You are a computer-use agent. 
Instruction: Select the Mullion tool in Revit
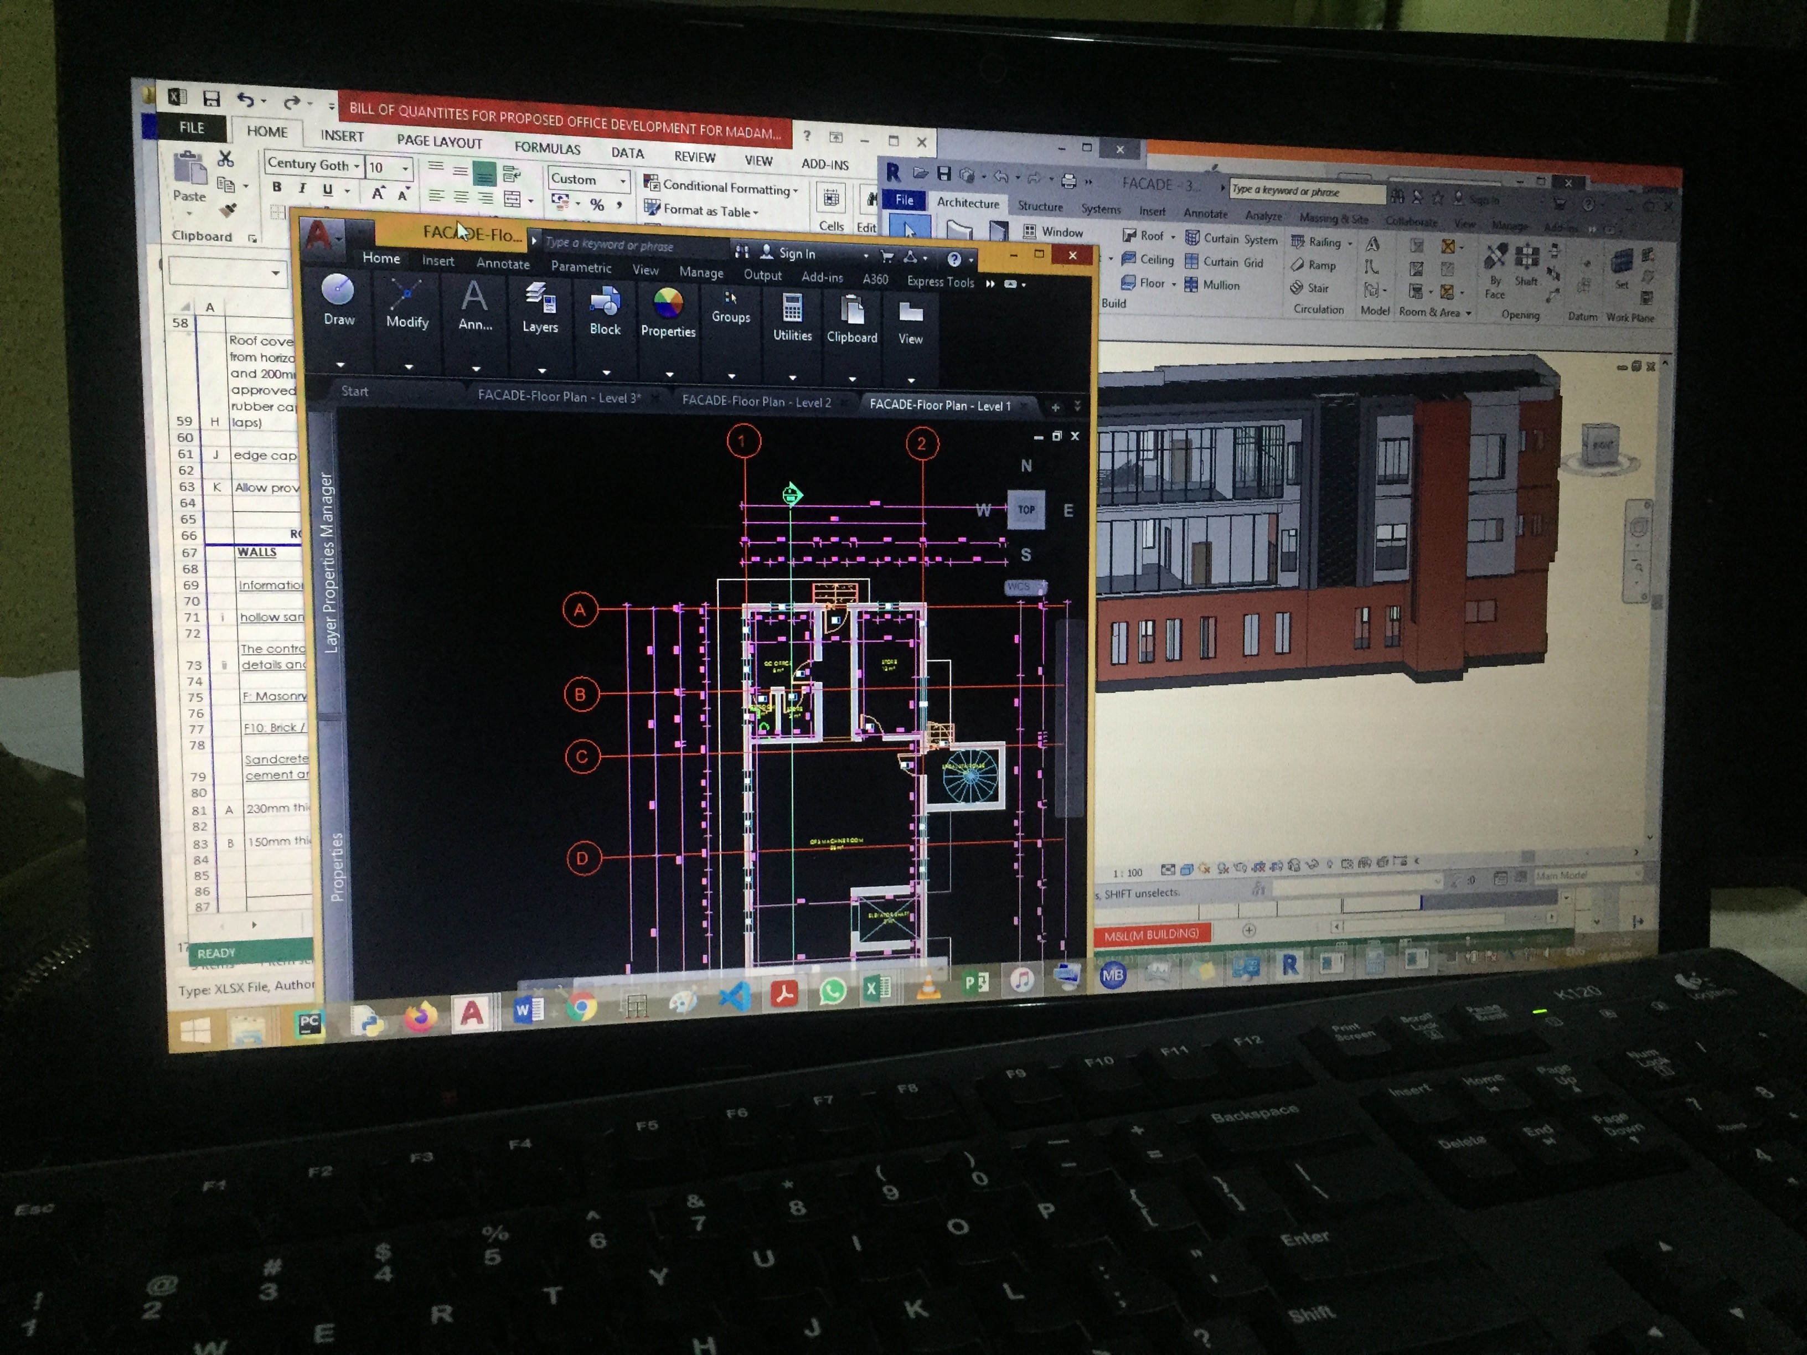pyautogui.click(x=1211, y=285)
